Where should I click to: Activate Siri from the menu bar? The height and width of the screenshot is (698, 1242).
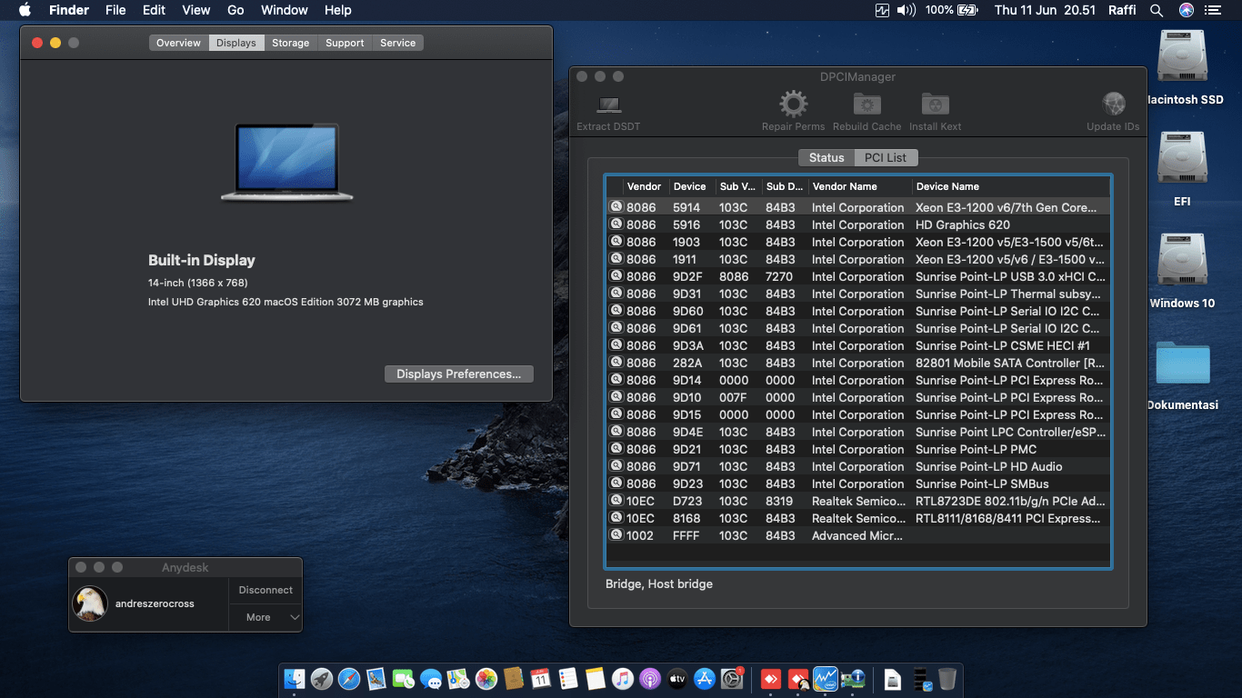point(1186,10)
